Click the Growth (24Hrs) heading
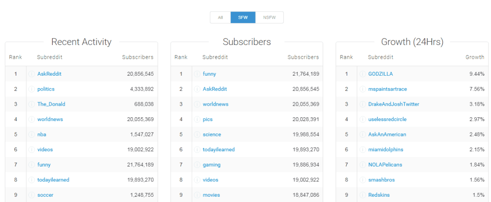 pyautogui.click(x=412, y=42)
